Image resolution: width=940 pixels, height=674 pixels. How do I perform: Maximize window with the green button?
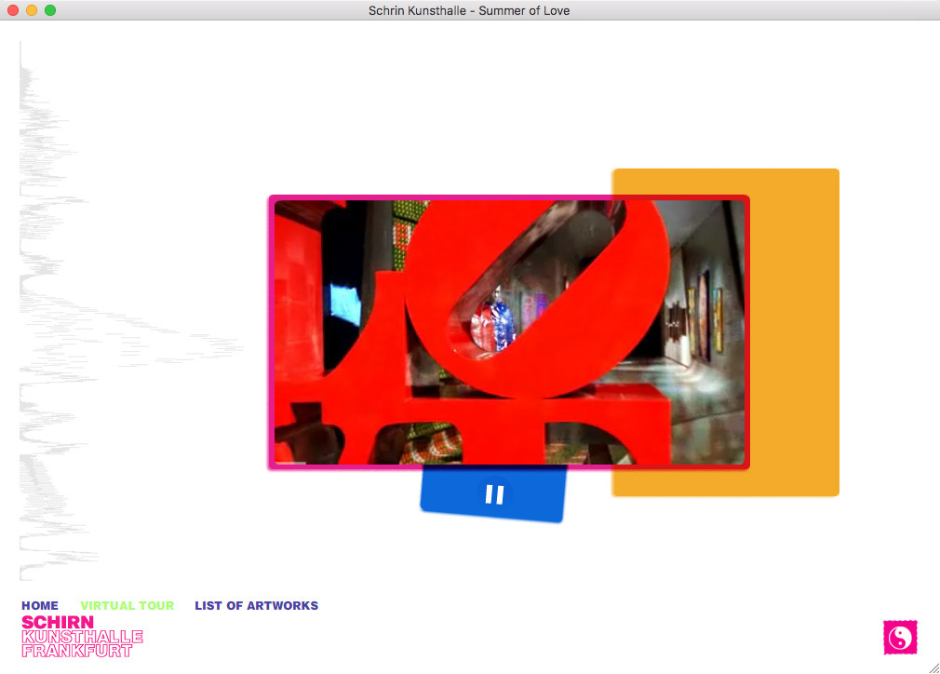[x=50, y=10]
